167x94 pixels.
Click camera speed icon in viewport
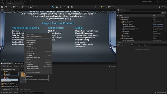[111, 13]
